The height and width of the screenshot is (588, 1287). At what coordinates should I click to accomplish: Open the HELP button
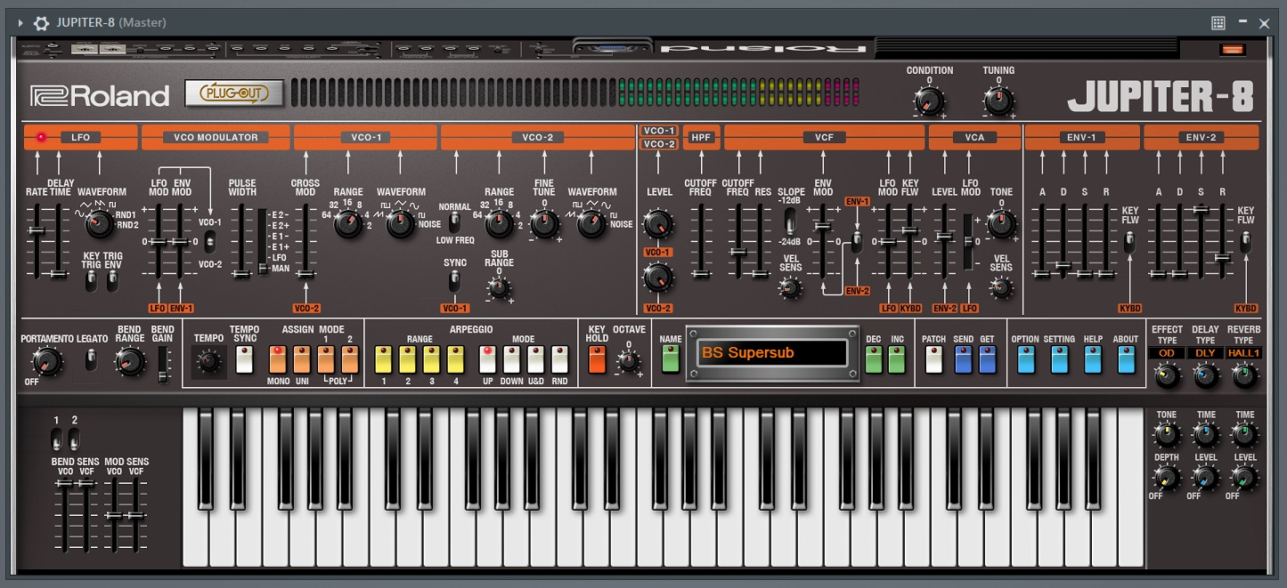click(x=1093, y=359)
